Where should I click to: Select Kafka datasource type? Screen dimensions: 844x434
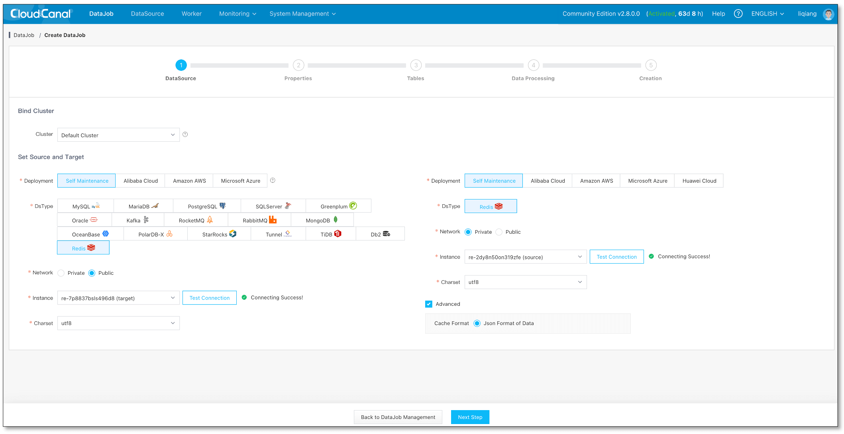coord(137,220)
